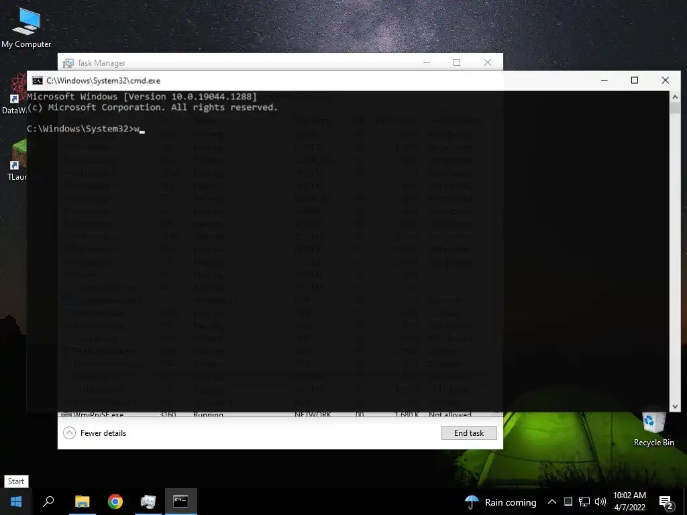687x515 pixels.
Task: Click the Command Prompt taskbar icon
Action: click(x=180, y=502)
